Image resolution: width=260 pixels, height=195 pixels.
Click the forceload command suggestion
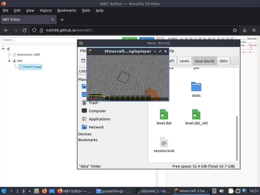point(95,96)
